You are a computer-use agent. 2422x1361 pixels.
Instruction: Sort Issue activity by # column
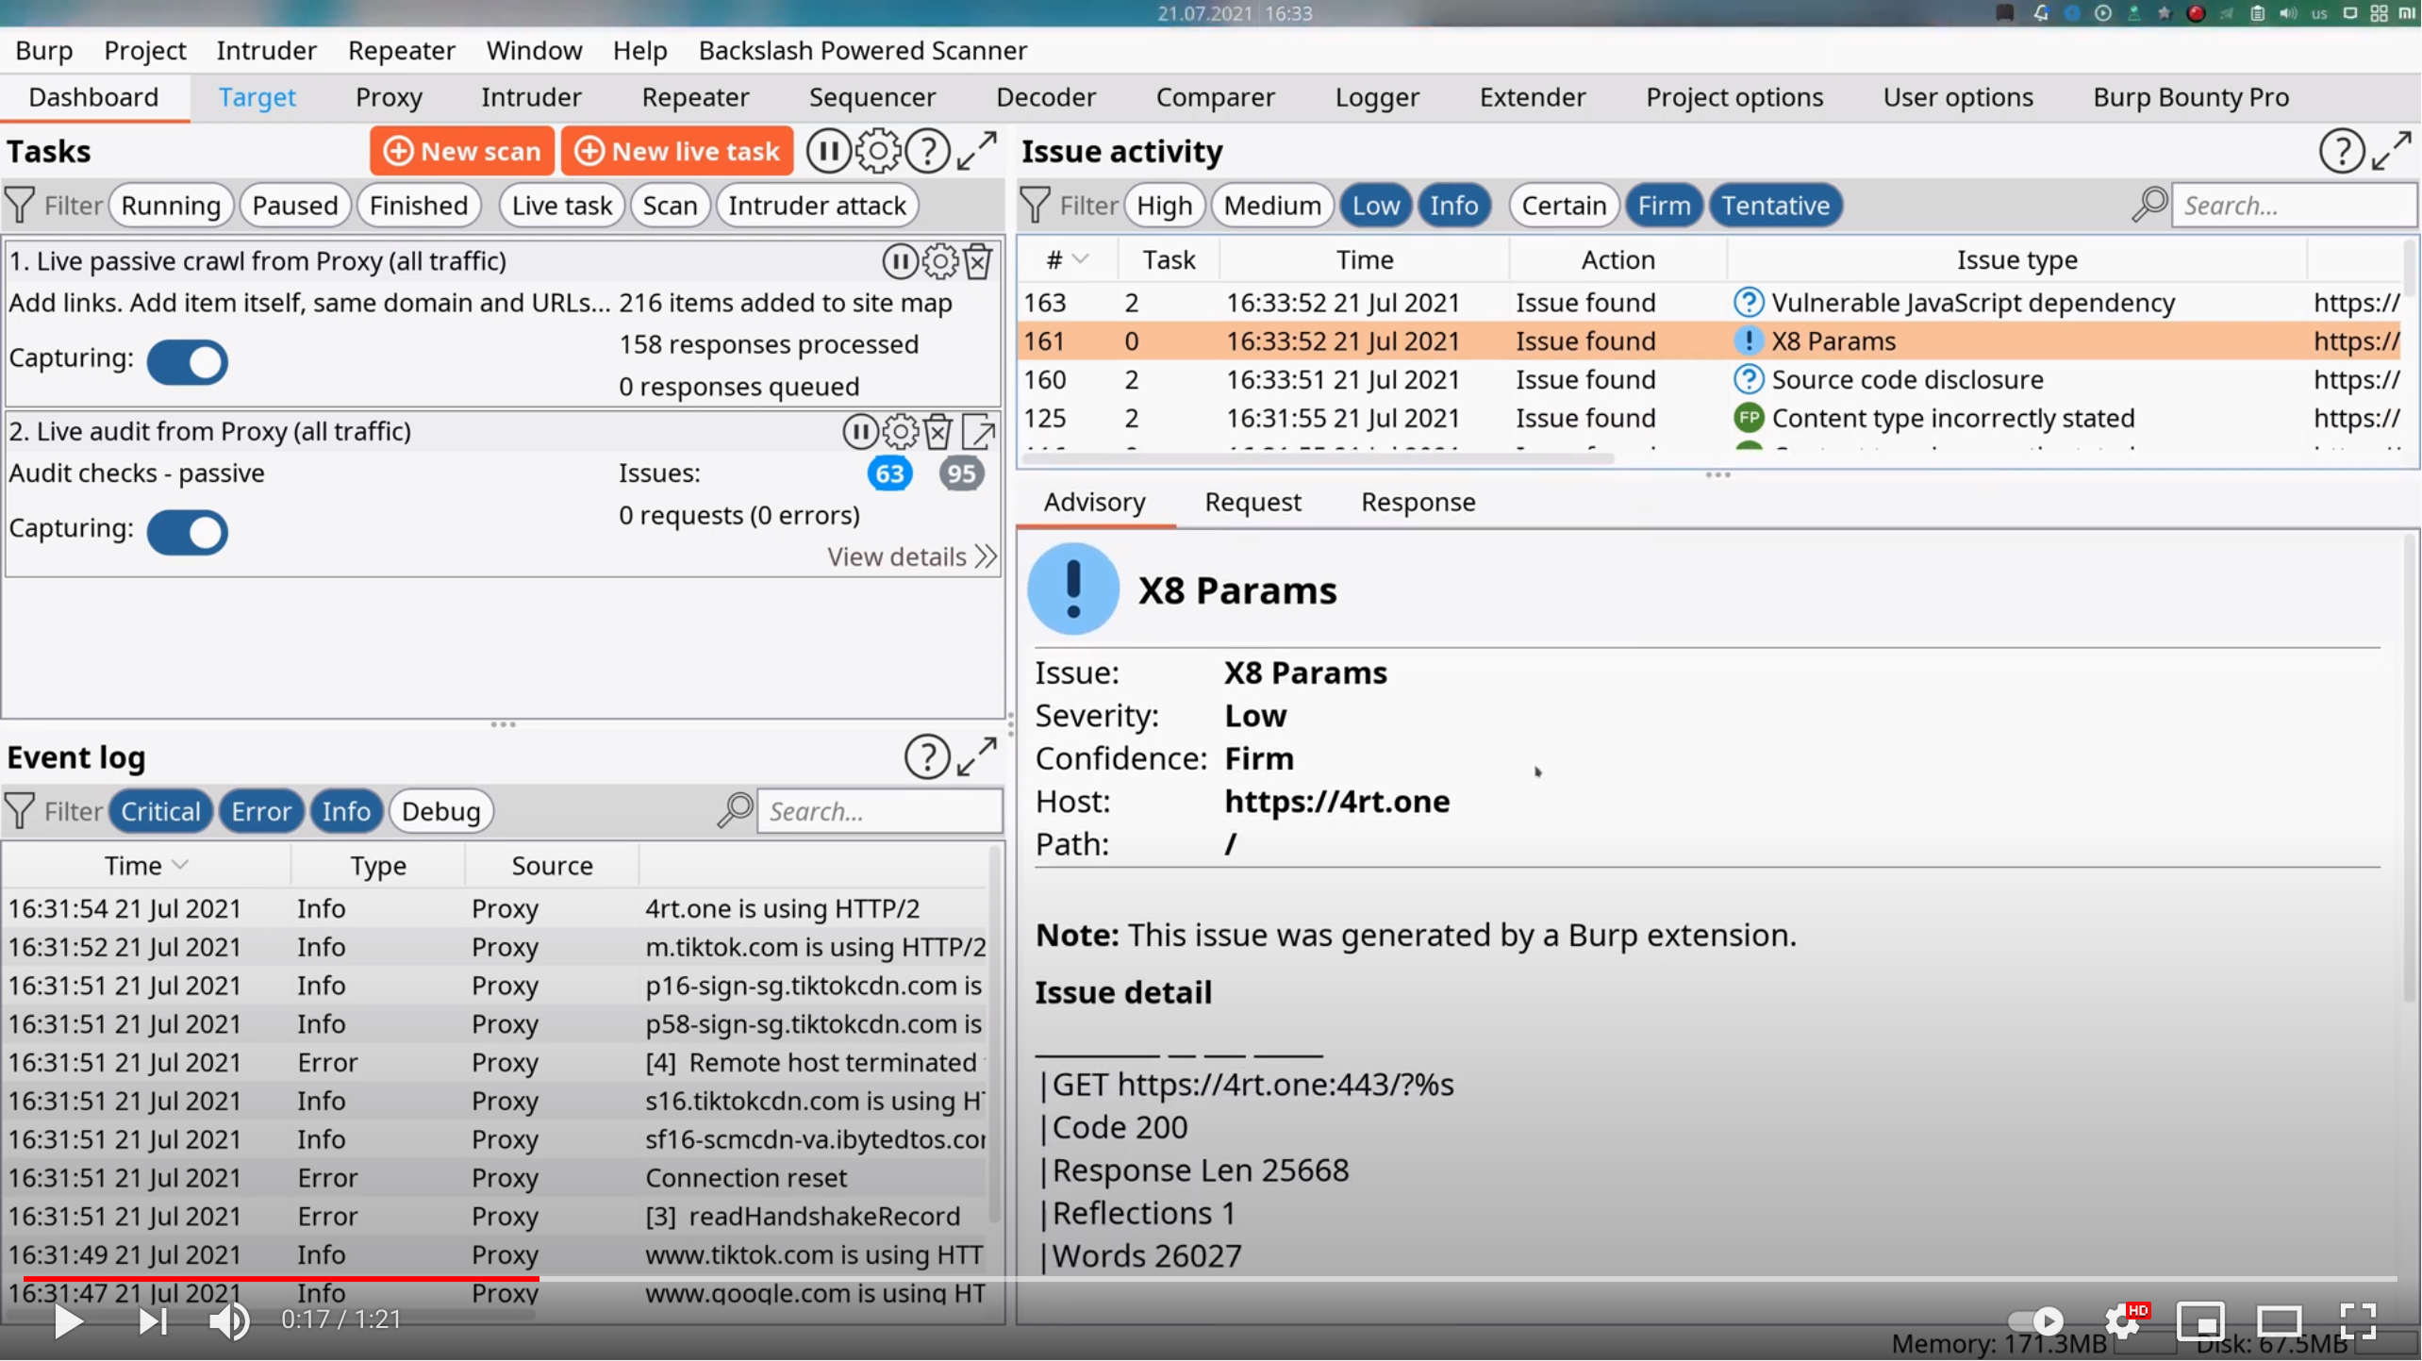click(1067, 259)
